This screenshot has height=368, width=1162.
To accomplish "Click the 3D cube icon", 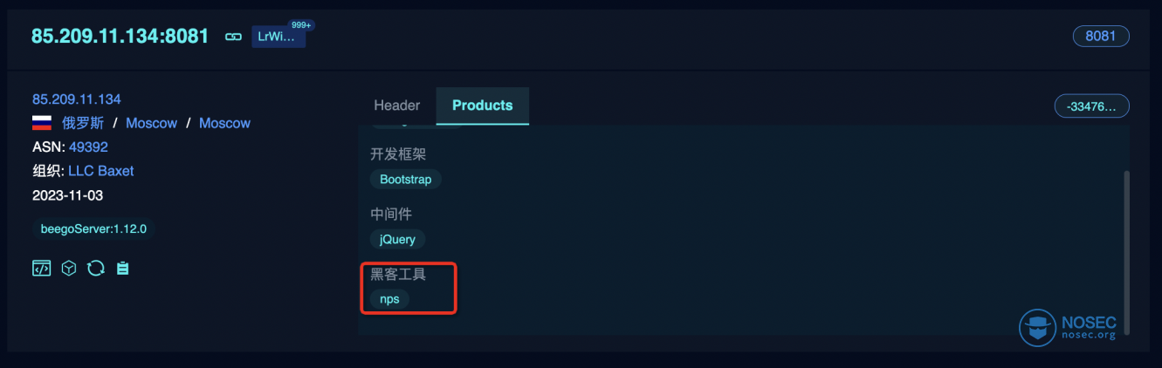I will 69,269.
